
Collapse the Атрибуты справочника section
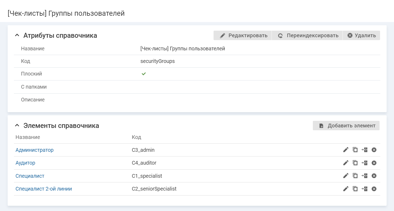coord(17,35)
